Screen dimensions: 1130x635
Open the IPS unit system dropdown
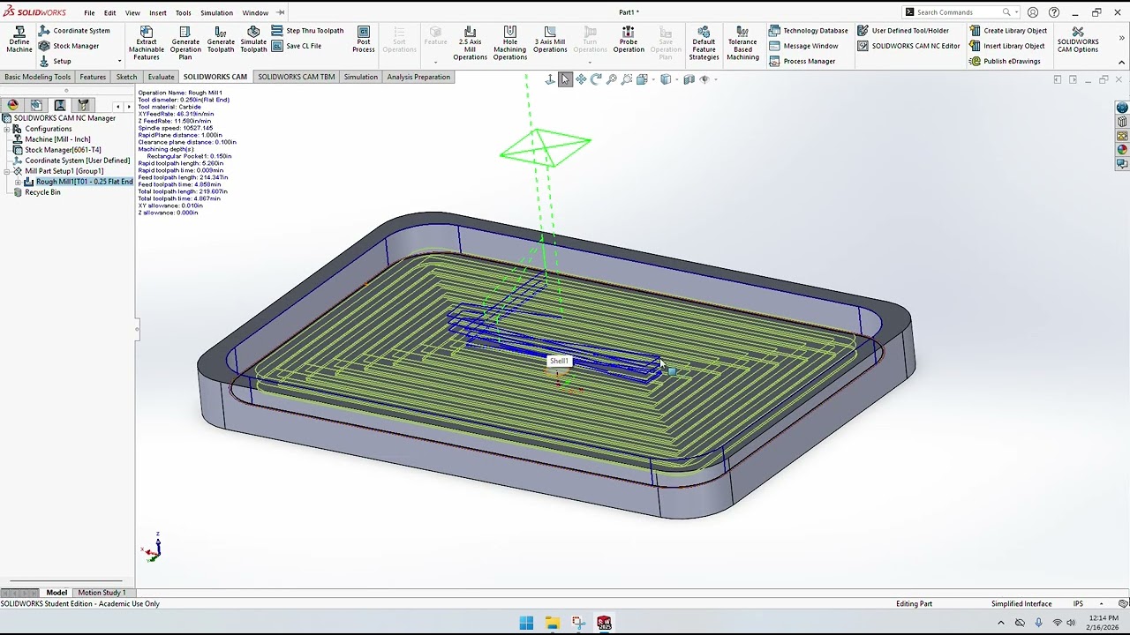pos(1102,604)
